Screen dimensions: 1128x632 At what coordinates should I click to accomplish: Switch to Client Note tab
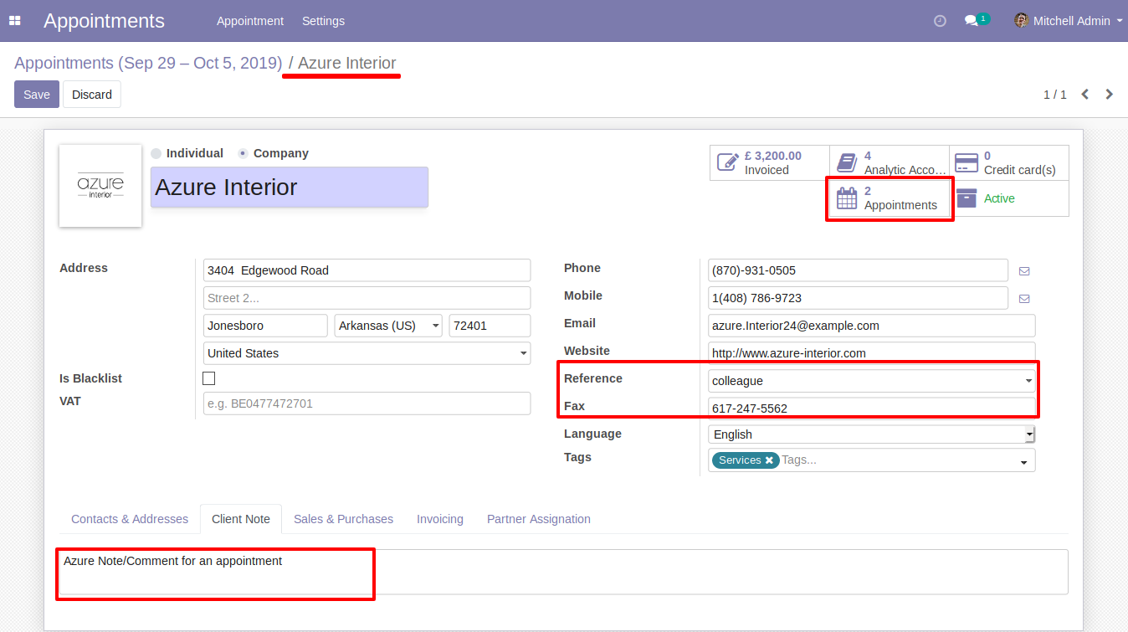[x=241, y=519]
